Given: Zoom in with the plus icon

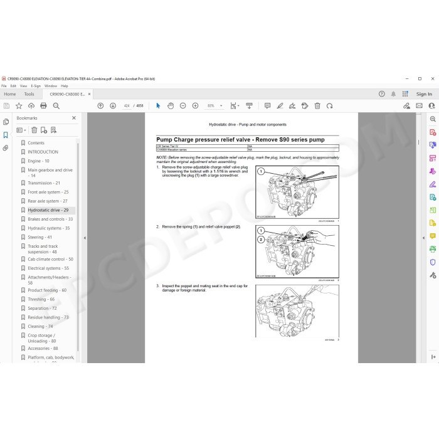Looking at the screenshot, I should (x=196, y=106).
